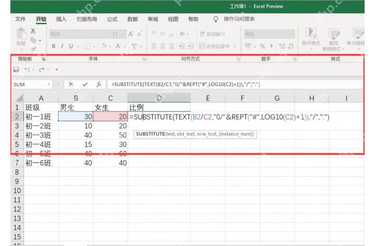The image size is (375, 246).
Task: Open Conditional Formatting (条件格式)
Action: click(311, 39)
